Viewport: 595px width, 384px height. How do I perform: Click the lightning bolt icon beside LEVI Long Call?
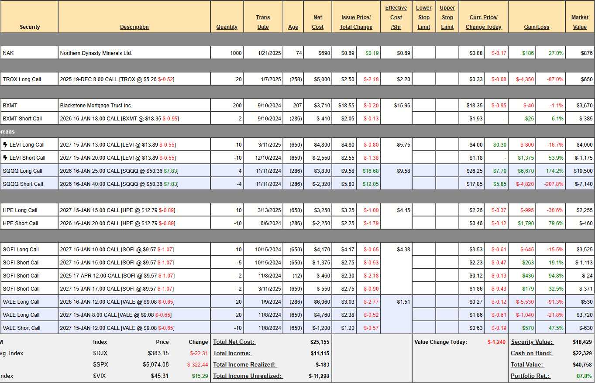pyautogui.click(x=5, y=145)
